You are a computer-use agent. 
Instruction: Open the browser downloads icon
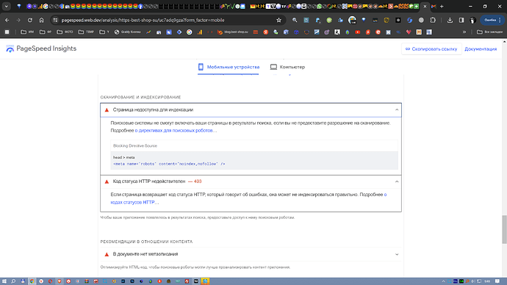(x=450, y=20)
